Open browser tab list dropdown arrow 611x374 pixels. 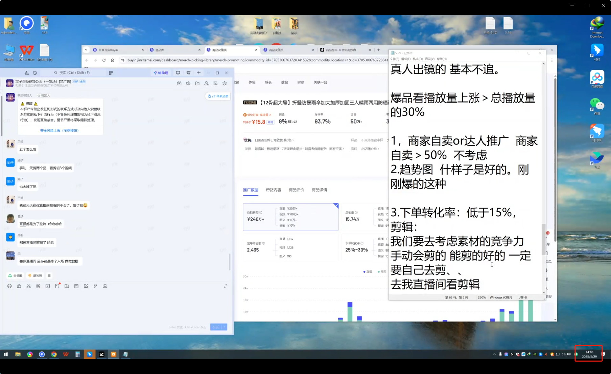tap(86, 50)
